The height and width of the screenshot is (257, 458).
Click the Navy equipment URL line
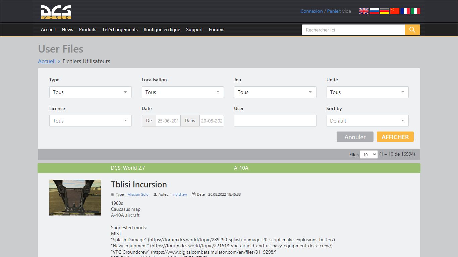click(x=222, y=246)
